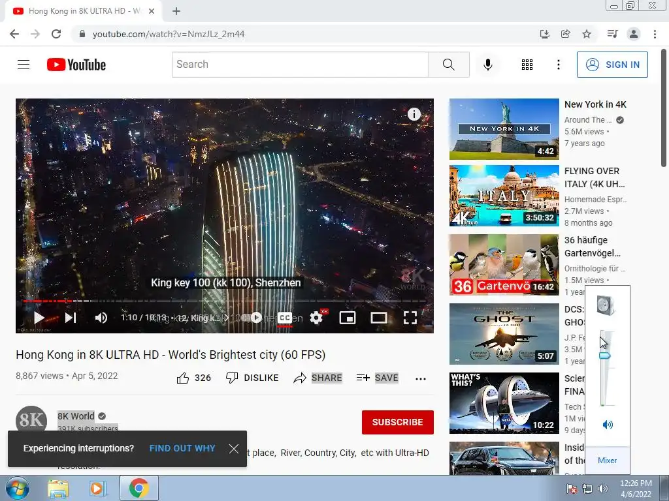Open a new browser tab
Screen dimensions: 669x501
(x=176, y=11)
